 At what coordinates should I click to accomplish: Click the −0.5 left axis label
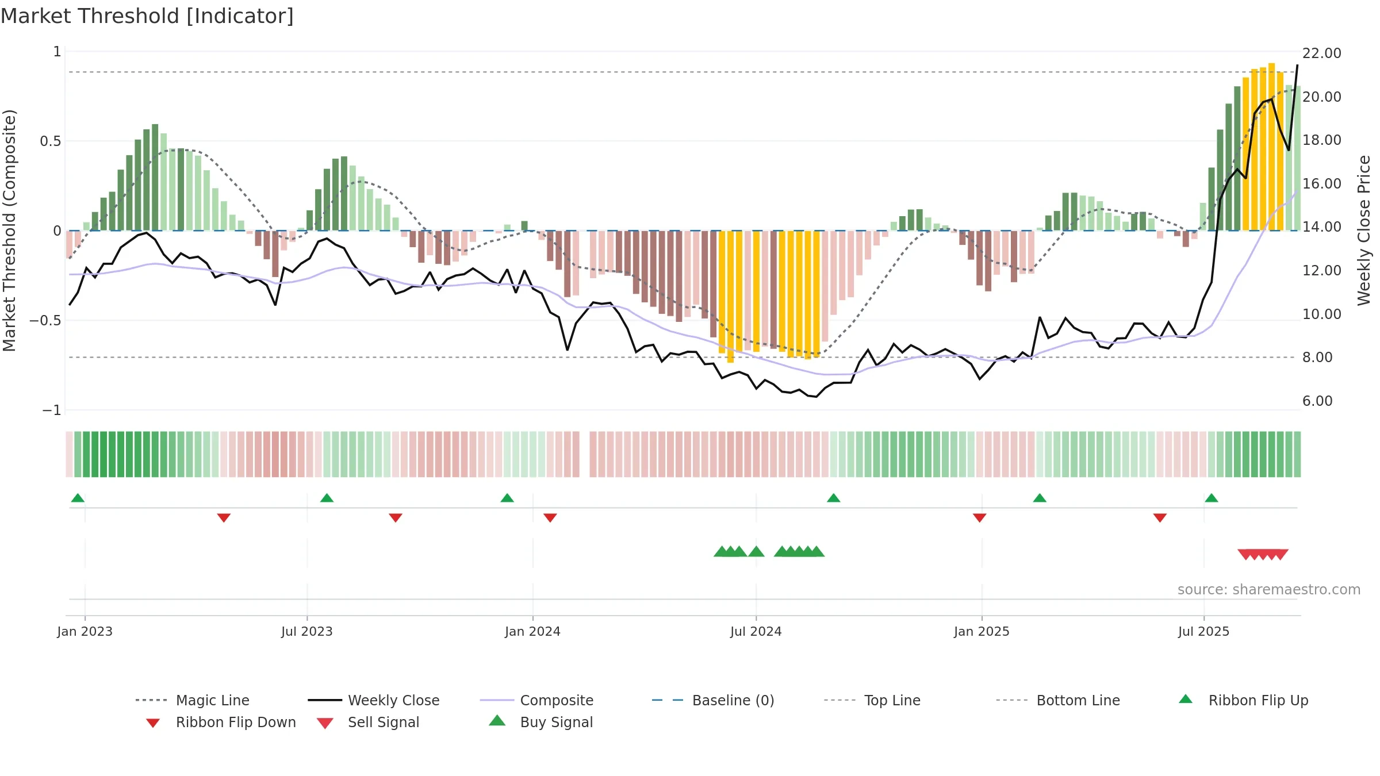tap(45, 320)
